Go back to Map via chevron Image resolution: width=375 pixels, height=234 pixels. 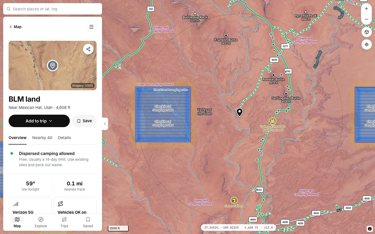pyautogui.click(x=15, y=27)
